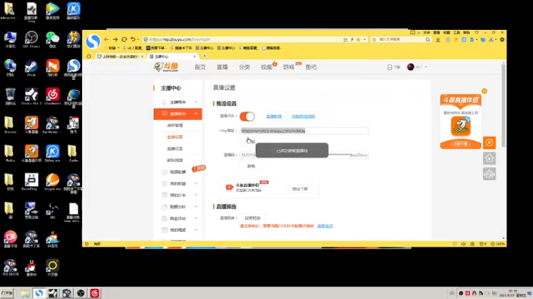Click the download button in companion banner
The height and width of the screenshot is (299, 533).
coord(300,189)
